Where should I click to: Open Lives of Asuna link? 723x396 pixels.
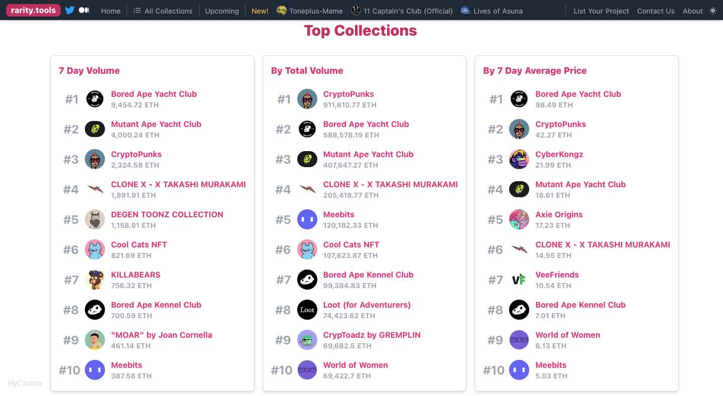492,11
